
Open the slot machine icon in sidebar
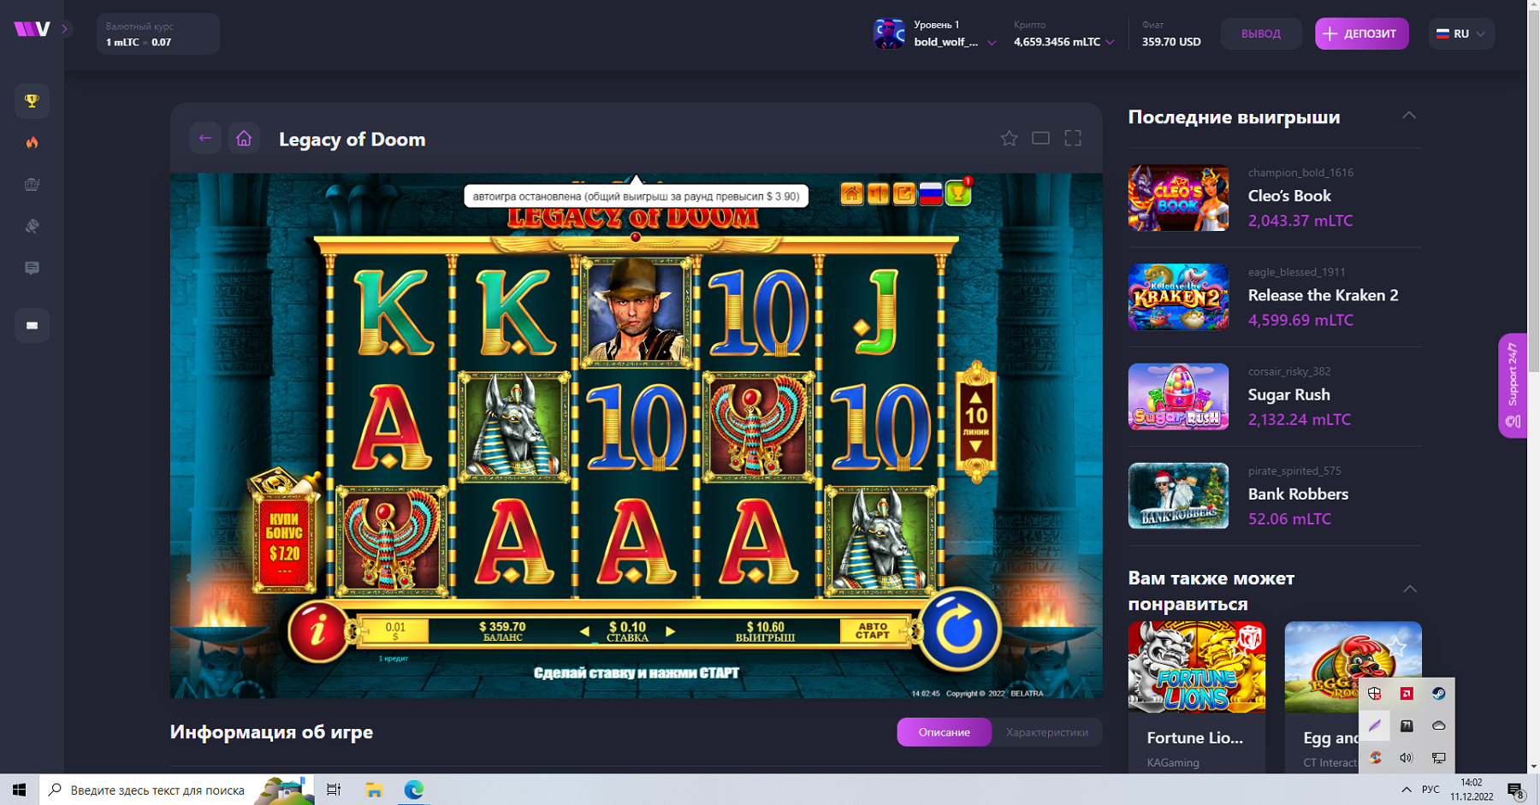32,185
